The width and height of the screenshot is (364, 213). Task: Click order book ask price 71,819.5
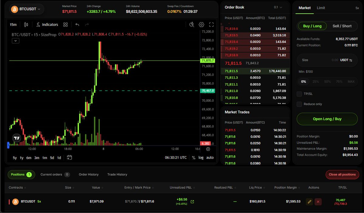(x=231, y=35)
